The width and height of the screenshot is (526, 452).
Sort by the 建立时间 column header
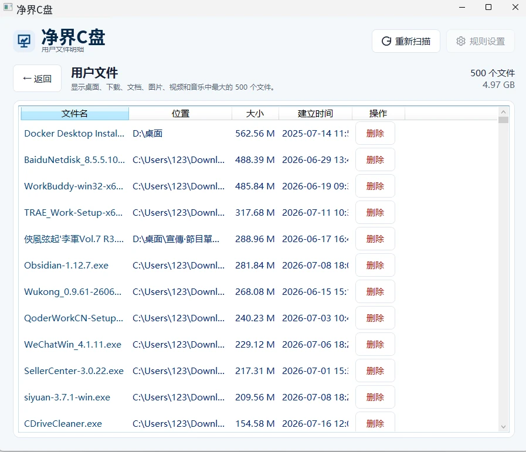pos(315,113)
